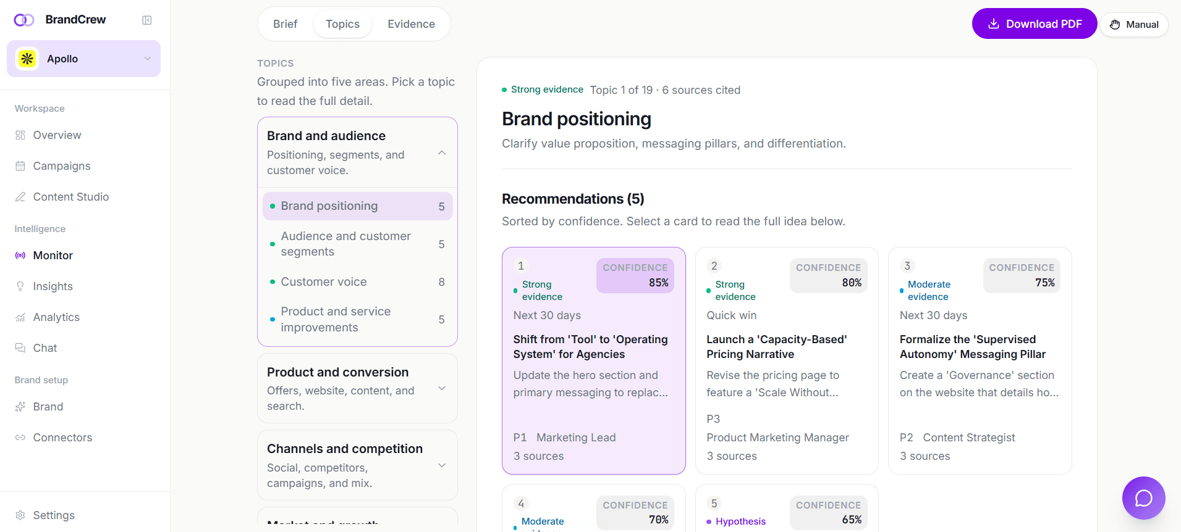This screenshot has width=1181, height=532.
Task: Click 'Topic 1 of 19 · 6 sources cited'
Action: tap(665, 90)
